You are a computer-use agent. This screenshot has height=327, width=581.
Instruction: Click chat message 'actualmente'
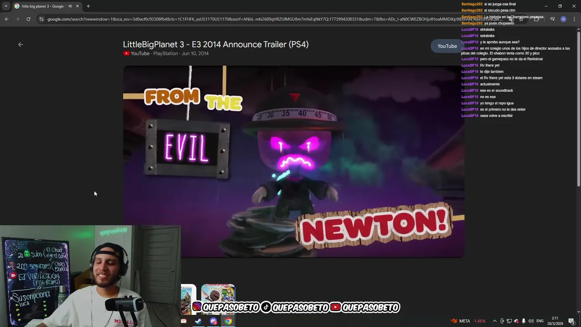[x=490, y=84]
